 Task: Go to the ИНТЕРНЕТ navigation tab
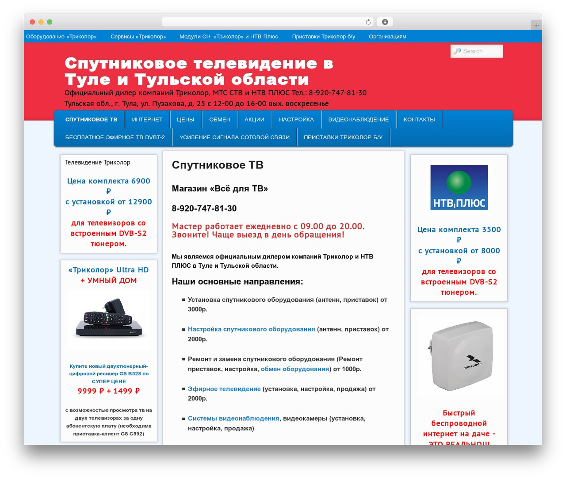tap(147, 119)
